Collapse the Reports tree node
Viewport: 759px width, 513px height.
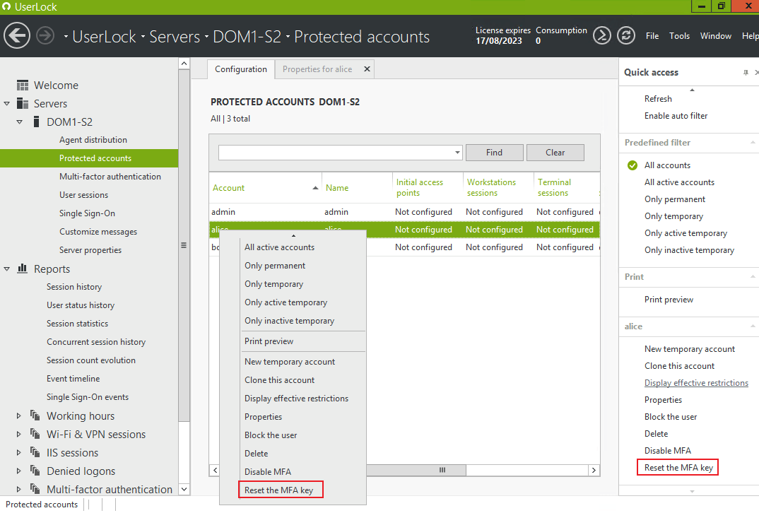7,269
